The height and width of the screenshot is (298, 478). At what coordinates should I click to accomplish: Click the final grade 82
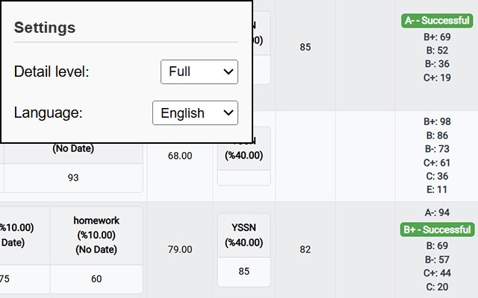click(305, 250)
